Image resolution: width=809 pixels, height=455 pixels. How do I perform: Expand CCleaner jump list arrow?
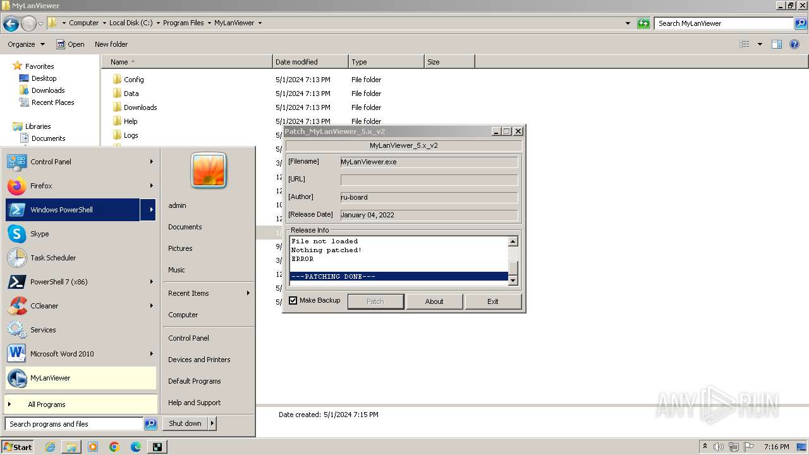point(152,306)
